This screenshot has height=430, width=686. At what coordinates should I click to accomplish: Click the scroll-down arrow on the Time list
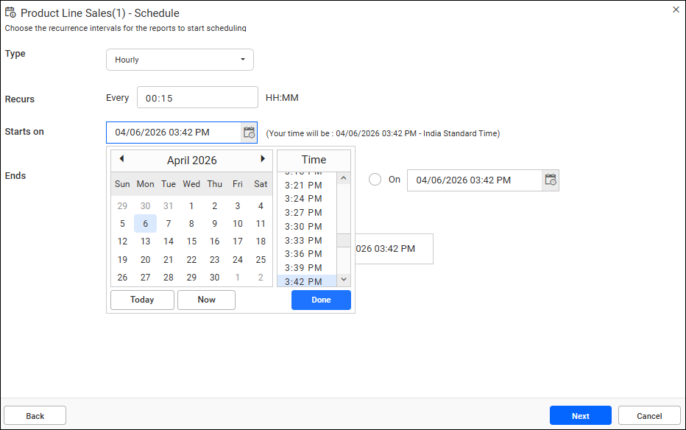pos(343,279)
